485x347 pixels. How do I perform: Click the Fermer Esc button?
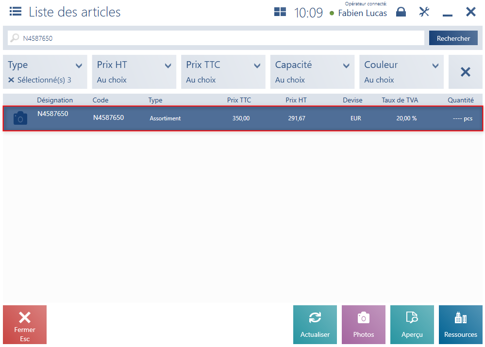[x=25, y=325]
